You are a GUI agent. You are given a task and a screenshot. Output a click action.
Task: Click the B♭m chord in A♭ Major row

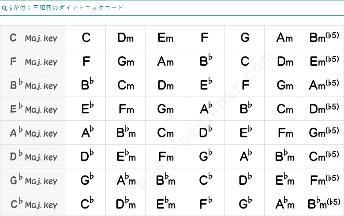[126, 133]
